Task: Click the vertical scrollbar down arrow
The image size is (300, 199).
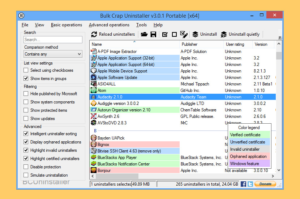Action: pyautogui.click(x=279, y=170)
